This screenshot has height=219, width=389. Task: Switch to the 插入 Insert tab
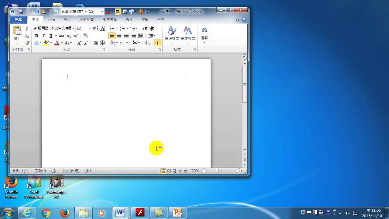click(x=67, y=19)
